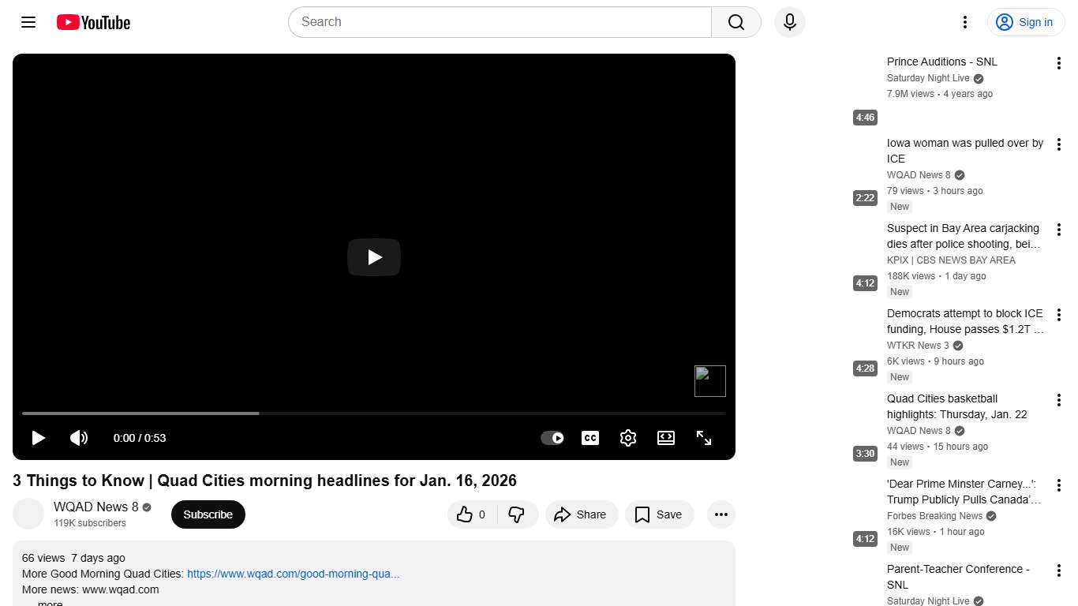
Task: Subscribe to WQAD News 8
Action: pyautogui.click(x=208, y=514)
